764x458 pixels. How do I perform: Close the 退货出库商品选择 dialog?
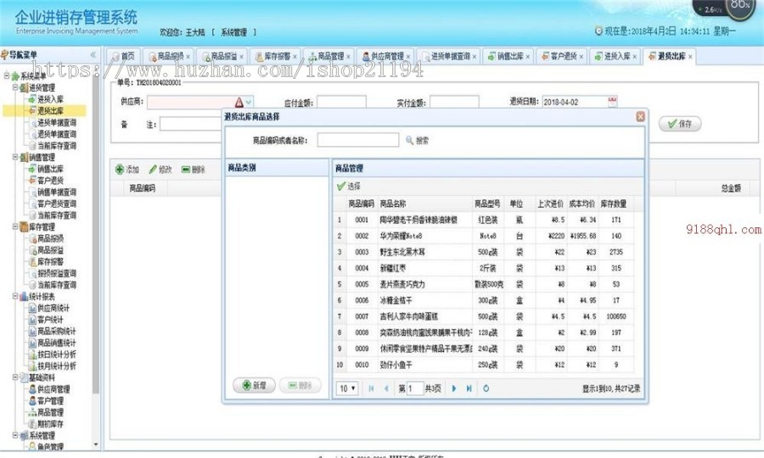[640, 116]
